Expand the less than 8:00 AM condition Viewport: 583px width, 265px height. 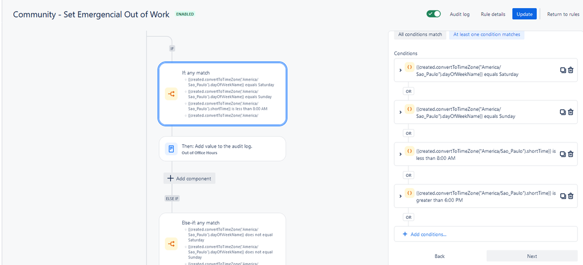(x=400, y=154)
